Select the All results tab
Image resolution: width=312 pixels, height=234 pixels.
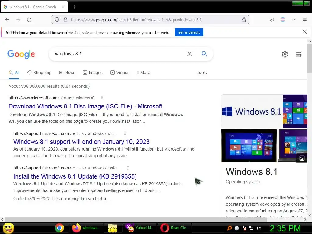pos(14,73)
